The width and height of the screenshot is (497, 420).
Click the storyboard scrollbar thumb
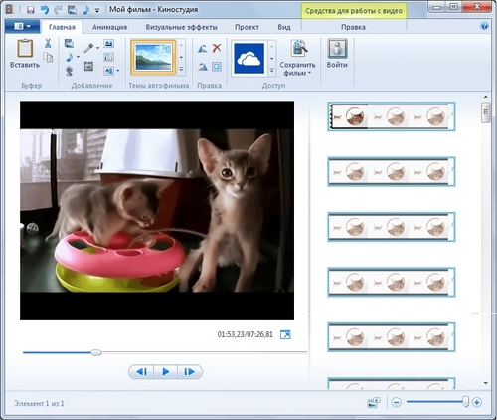pyautogui.click(x=486, y=112)
